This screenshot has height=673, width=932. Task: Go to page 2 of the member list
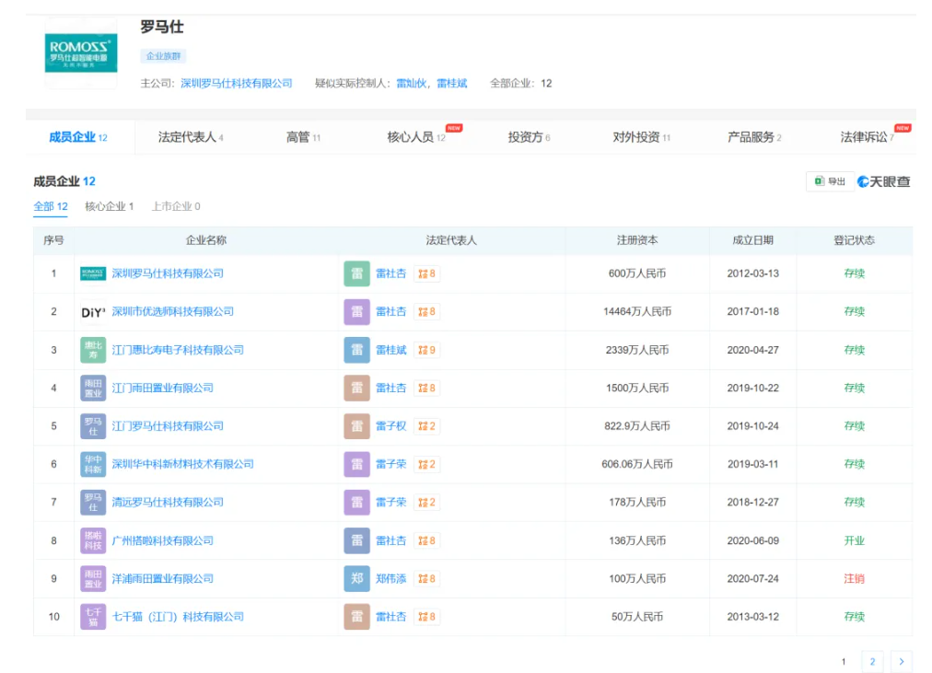pyautogui.click(x=872, y=662)
